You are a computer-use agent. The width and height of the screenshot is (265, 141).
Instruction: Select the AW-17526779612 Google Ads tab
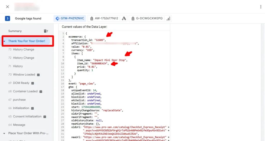tap(107, 18)
